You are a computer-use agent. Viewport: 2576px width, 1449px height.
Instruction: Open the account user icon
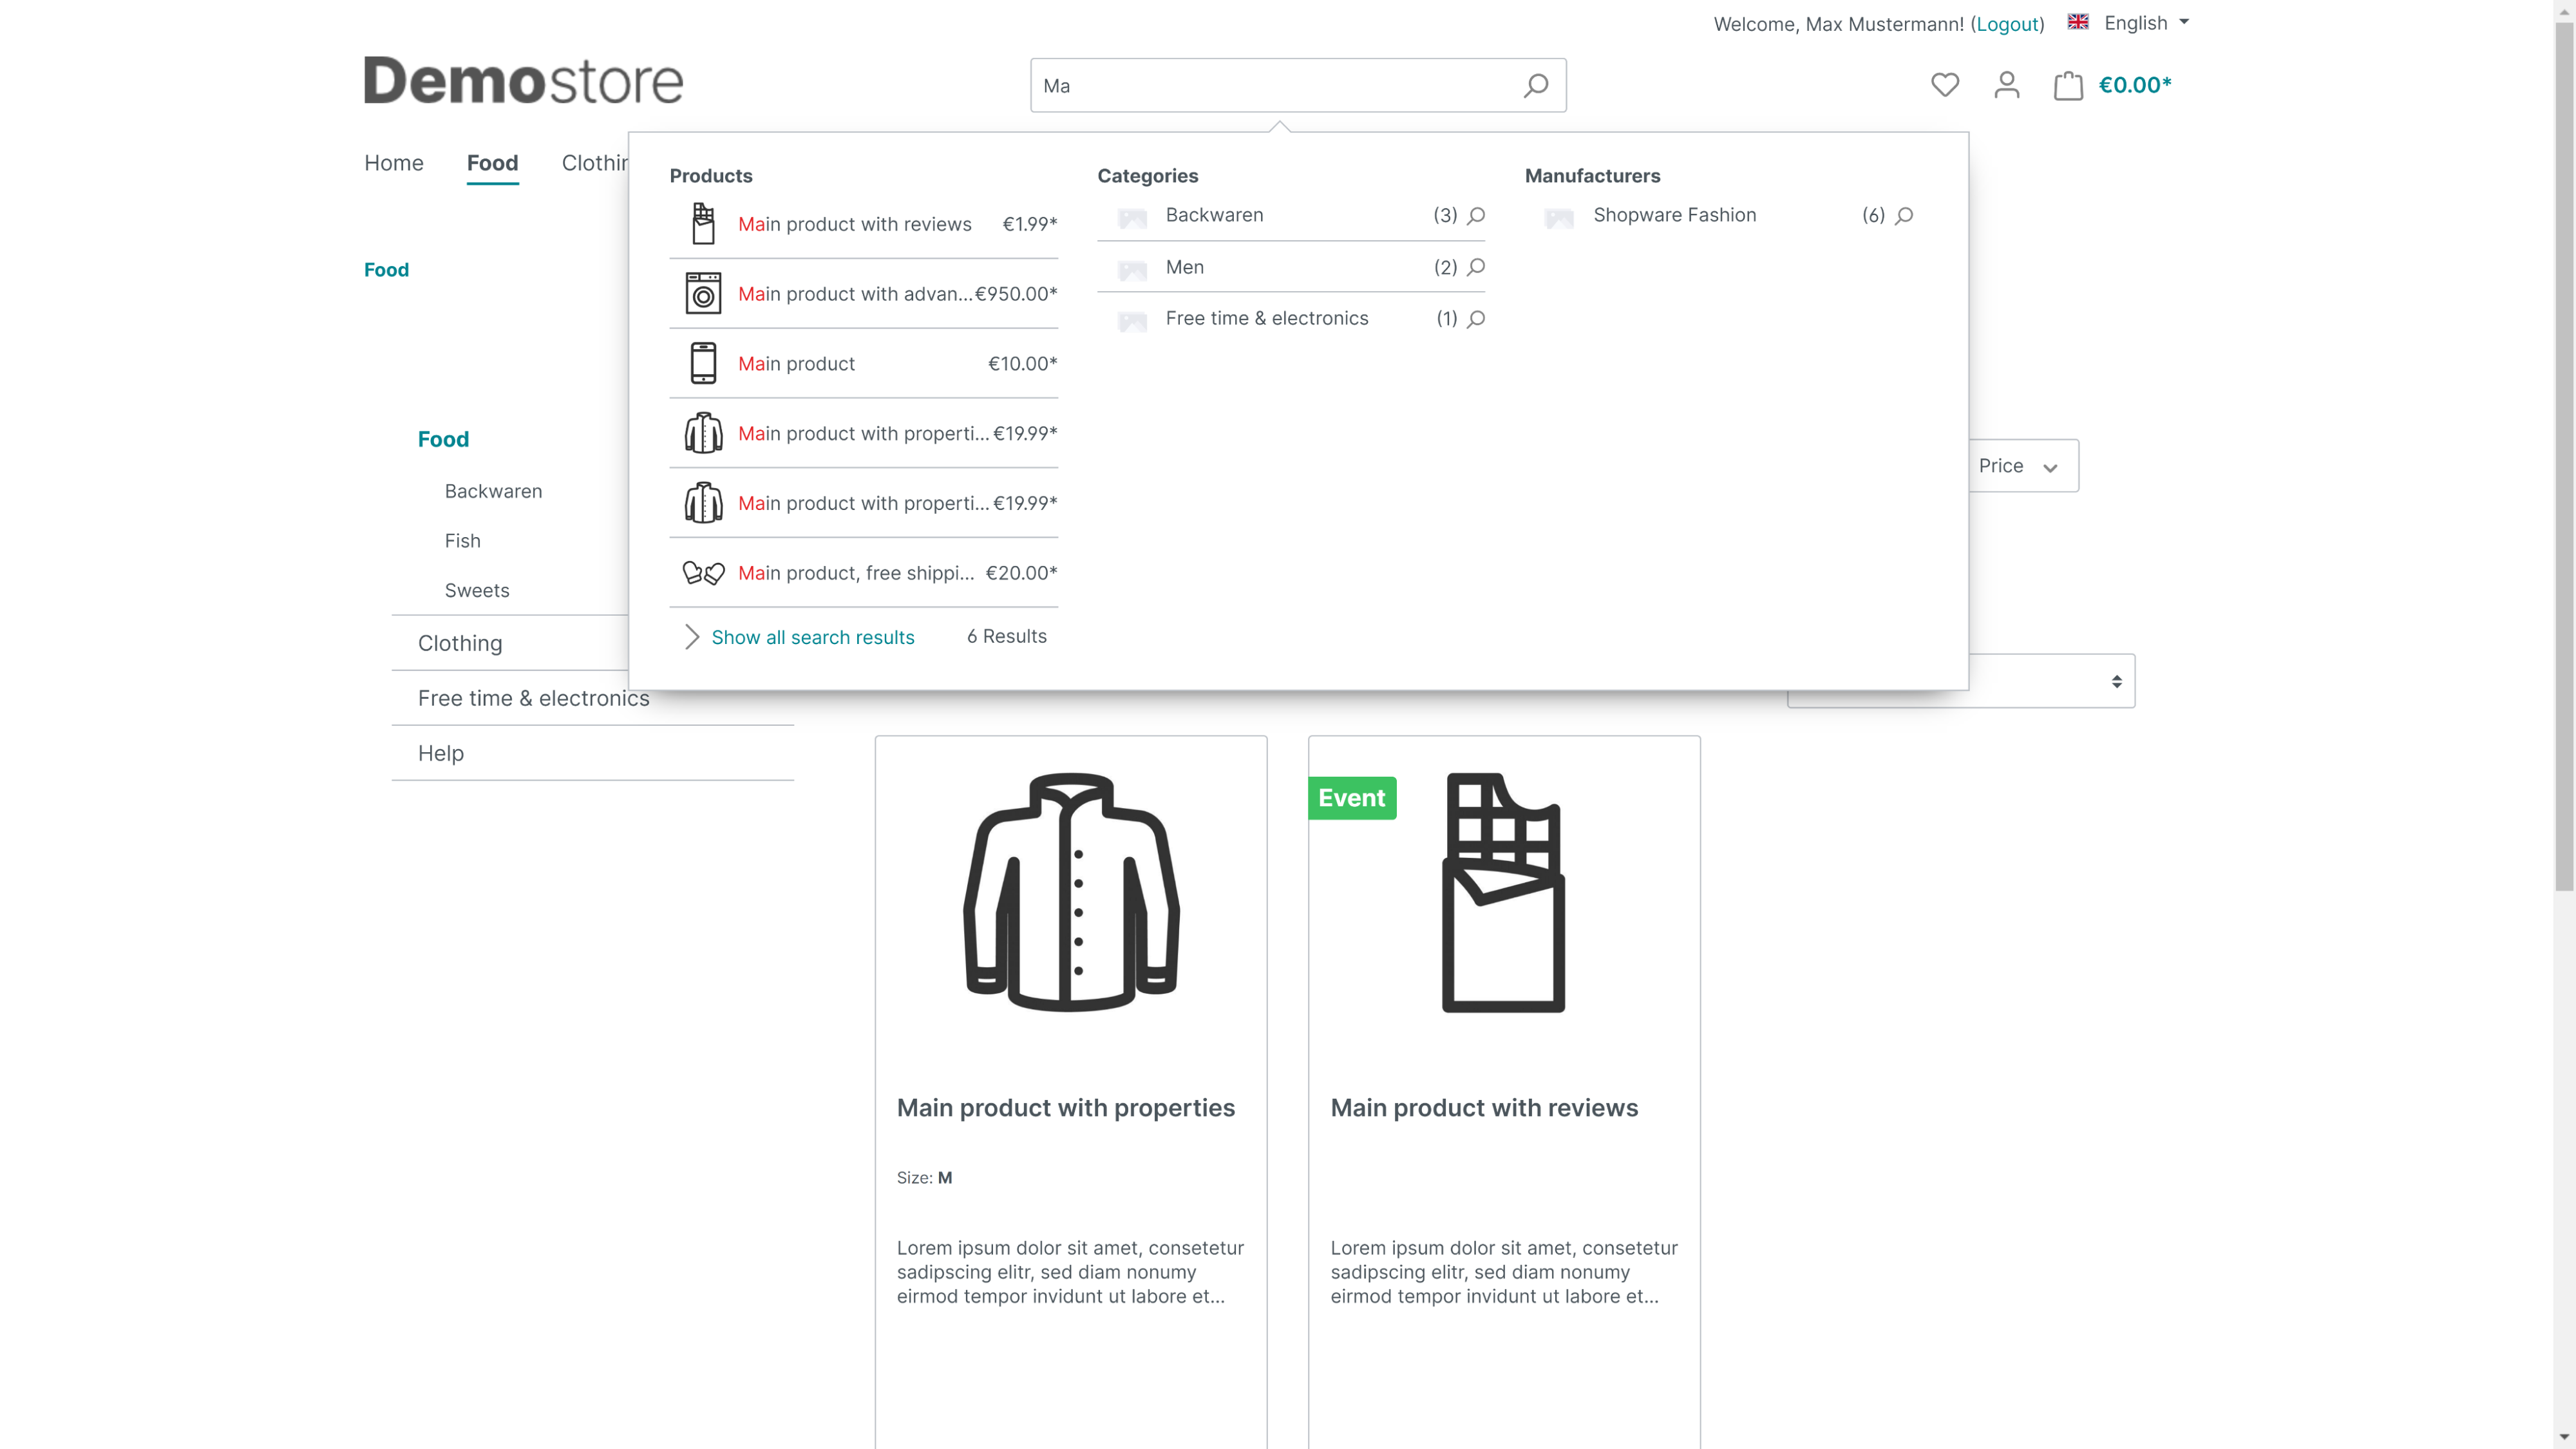pyautogui.click(x=2006, y=85)
